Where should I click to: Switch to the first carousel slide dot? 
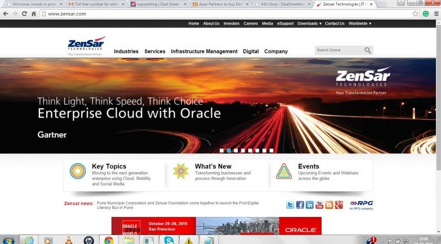coord(222,151)
